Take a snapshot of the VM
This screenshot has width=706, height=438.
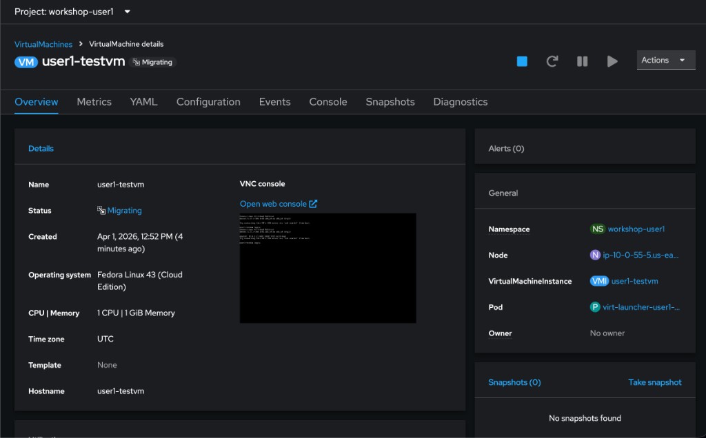pos(654,382)
